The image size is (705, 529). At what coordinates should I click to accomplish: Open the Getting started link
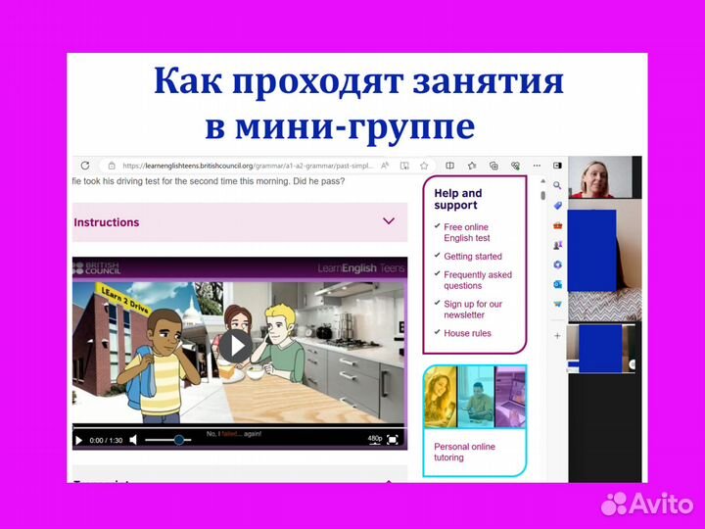[473, 257]
